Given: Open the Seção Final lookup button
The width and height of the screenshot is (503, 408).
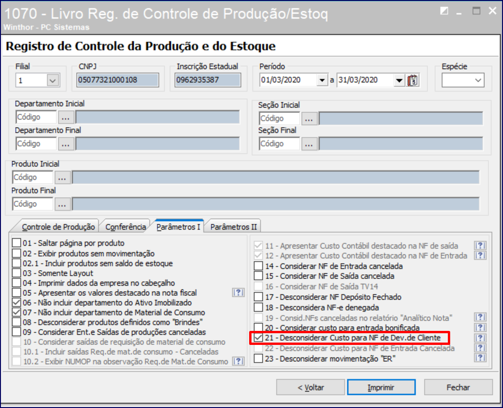Looking at the screenshot, I should tap(309, 144).
